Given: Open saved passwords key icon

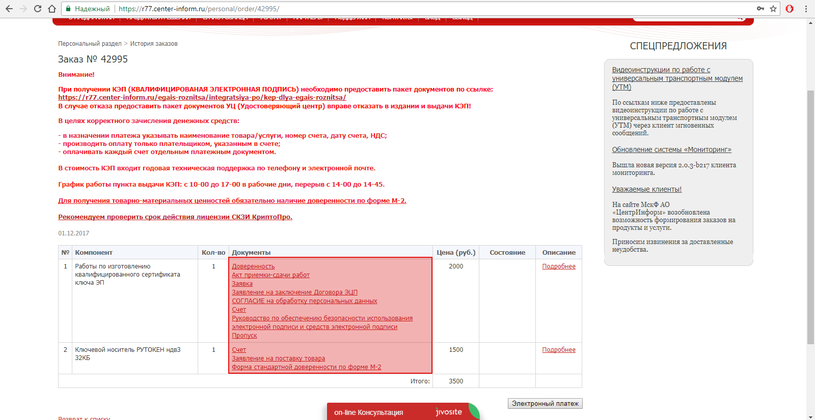Looking at the screenshot, I should [760, 9].
